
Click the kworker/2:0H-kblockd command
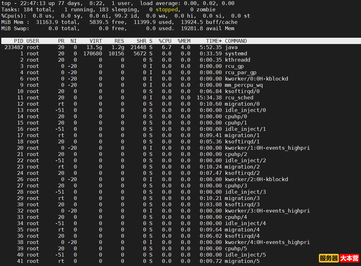click(256, 180)
